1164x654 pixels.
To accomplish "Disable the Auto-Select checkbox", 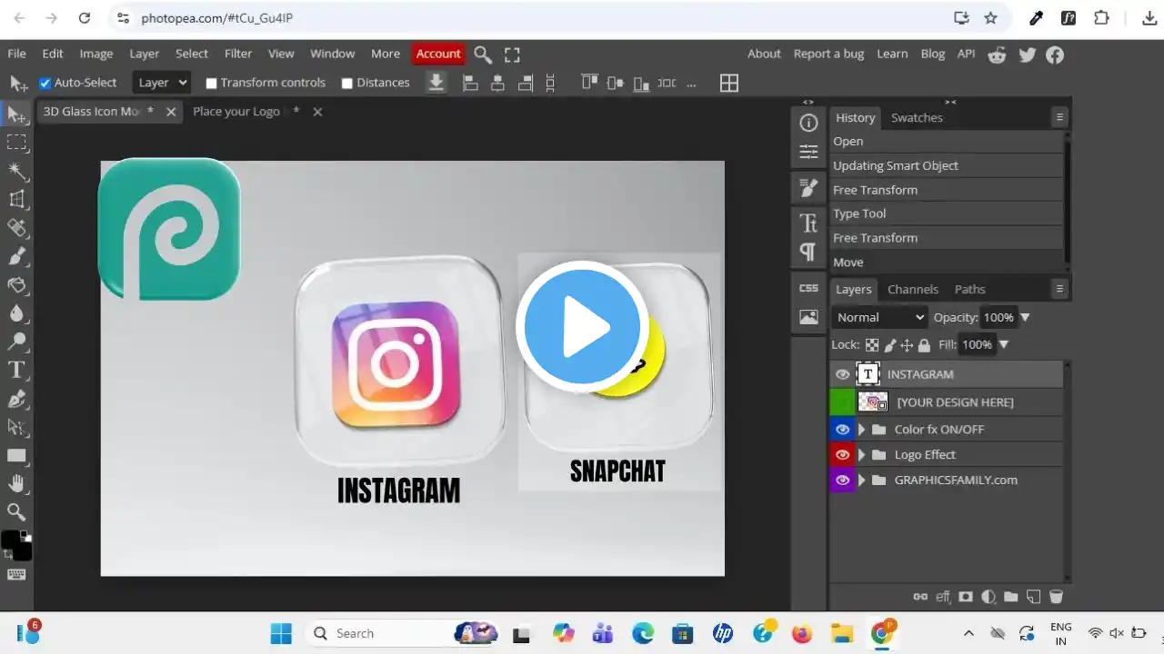I will 45,83.
